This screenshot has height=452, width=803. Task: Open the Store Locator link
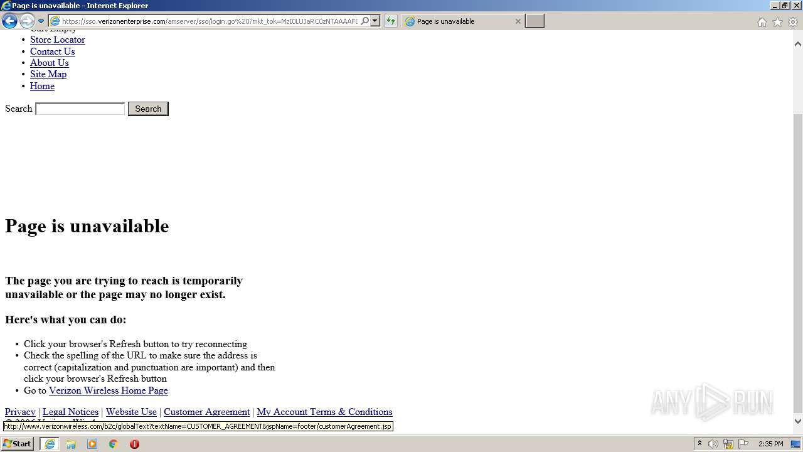[x=57, y=40]
